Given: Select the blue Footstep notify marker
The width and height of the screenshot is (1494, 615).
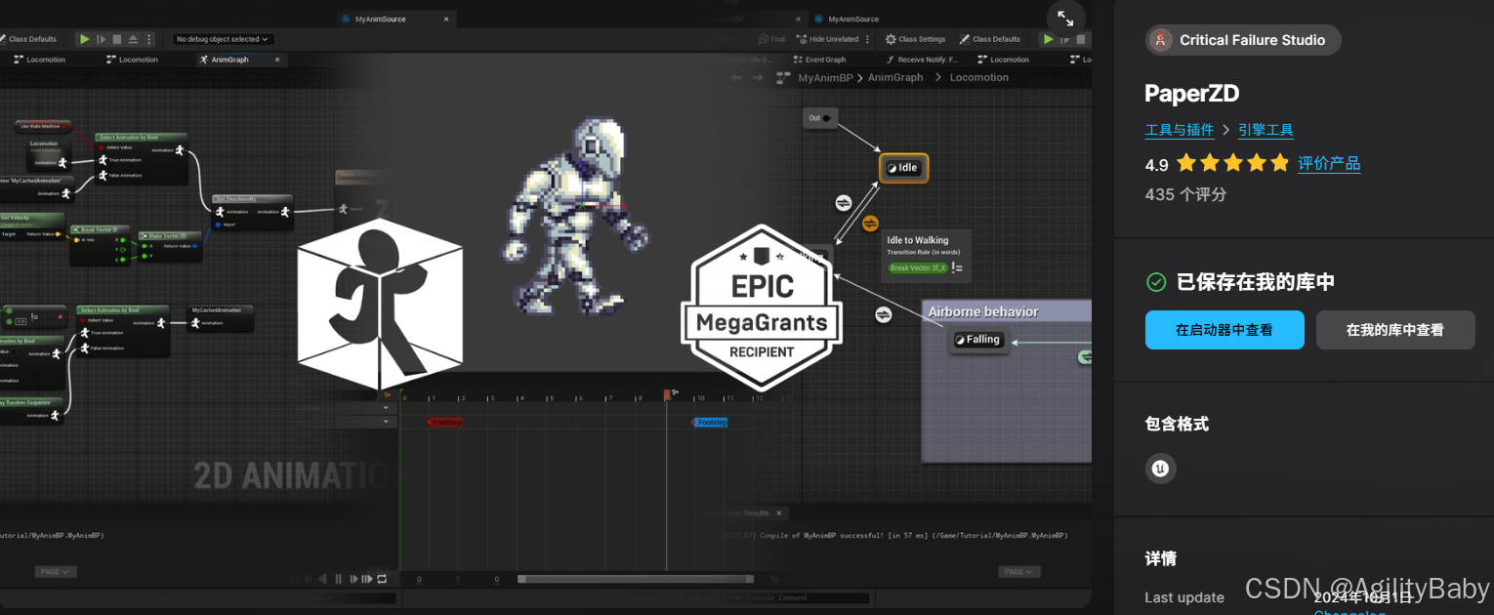Looking at the screenshot, I should point(710,422).
